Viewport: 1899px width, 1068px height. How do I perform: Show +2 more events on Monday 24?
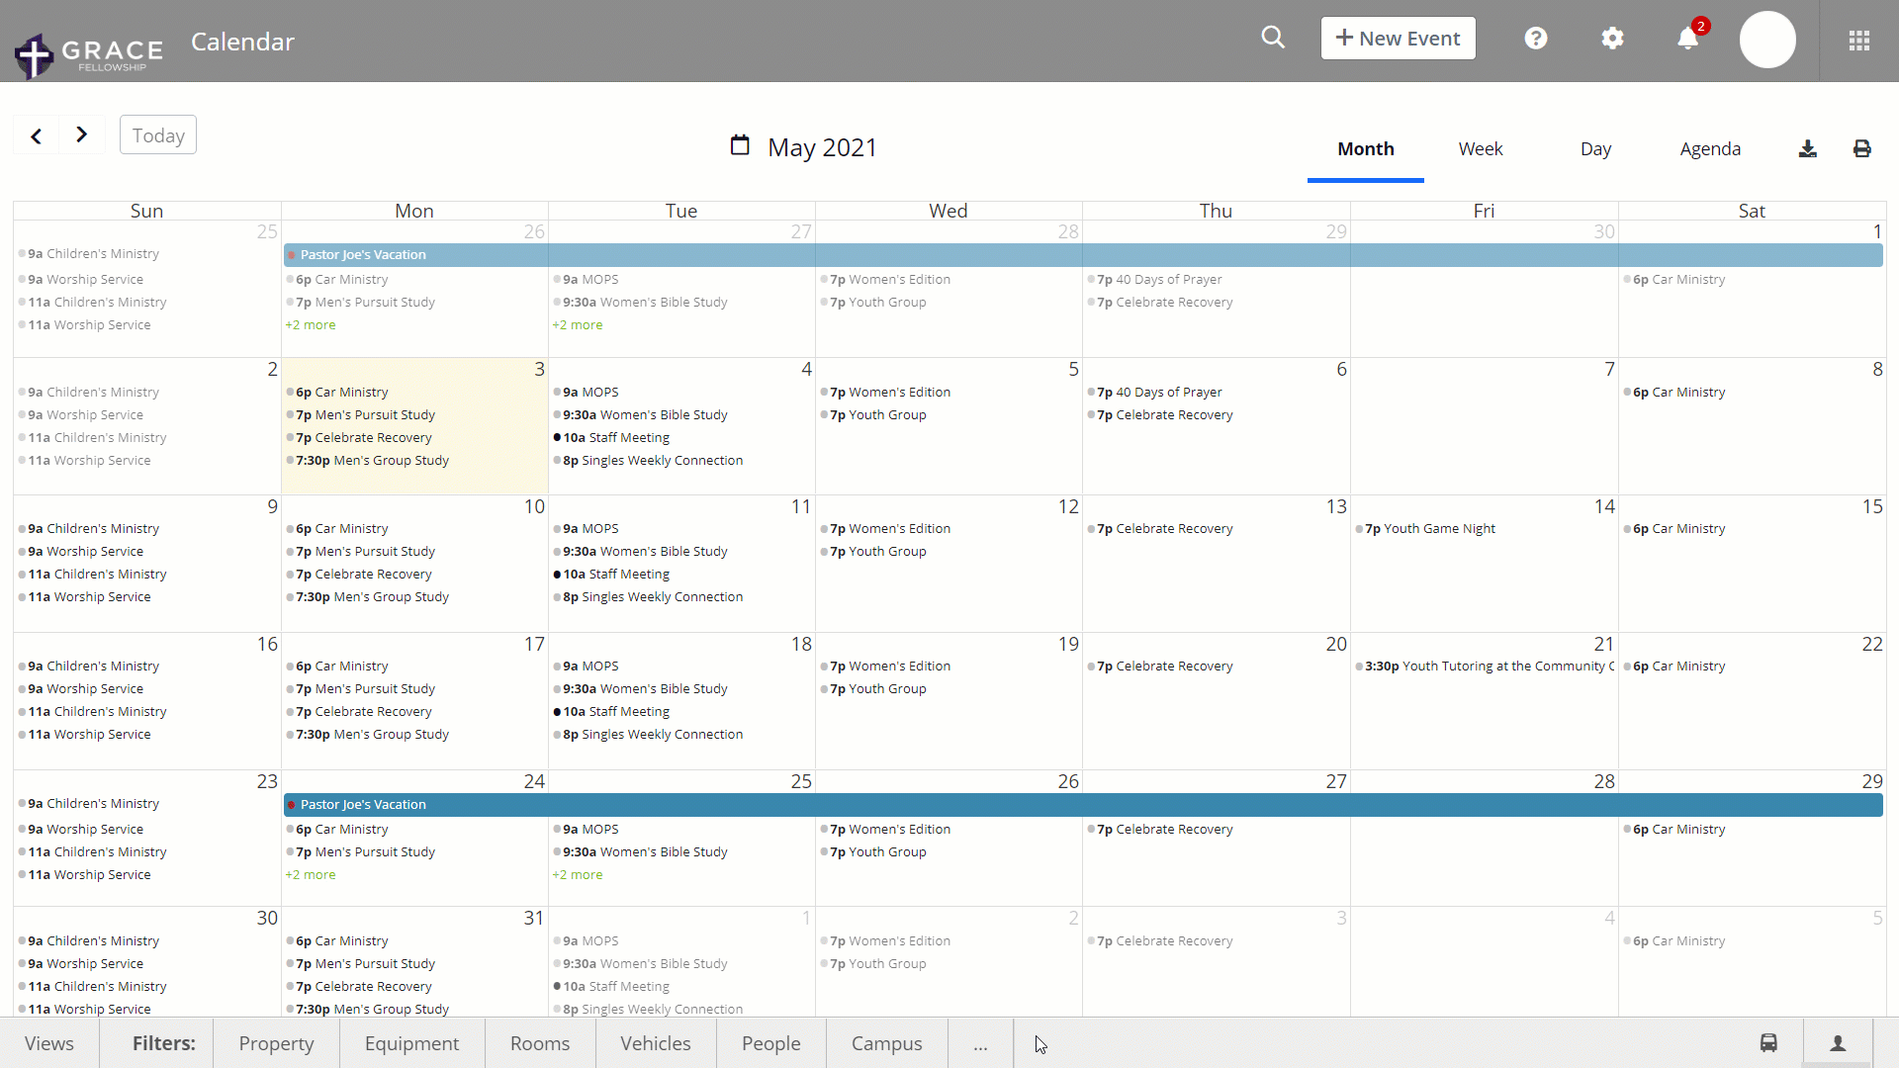[x=311, y=875]
